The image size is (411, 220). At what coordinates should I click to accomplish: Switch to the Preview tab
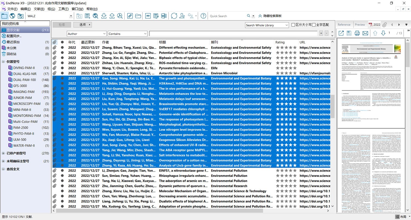tap(360, 25)
